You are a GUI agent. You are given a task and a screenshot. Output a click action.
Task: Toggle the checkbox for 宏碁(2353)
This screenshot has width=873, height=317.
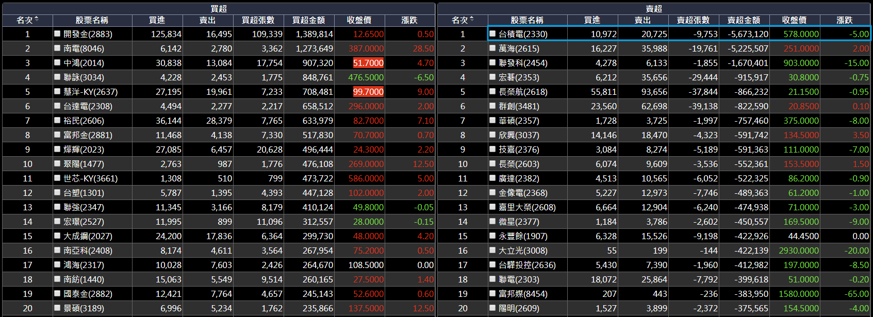[492, 77]
